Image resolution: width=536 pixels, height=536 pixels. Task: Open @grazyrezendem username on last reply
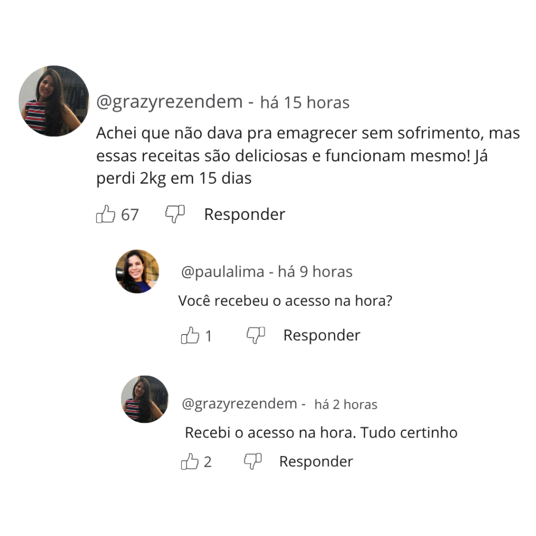(239, 404)
